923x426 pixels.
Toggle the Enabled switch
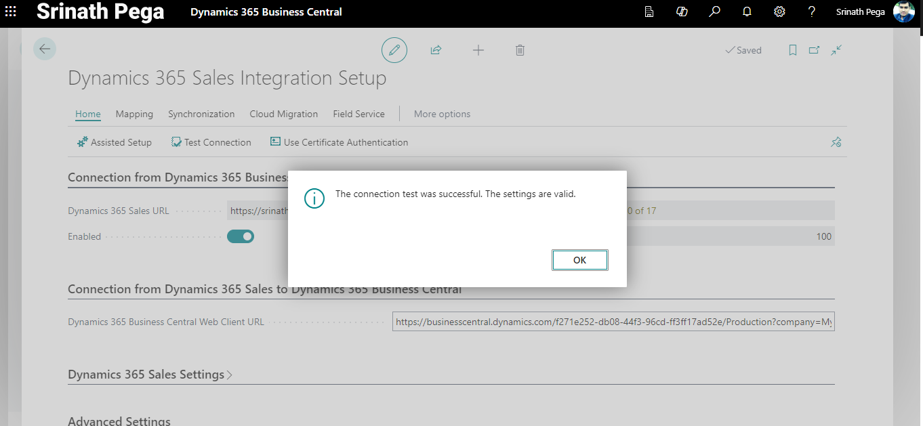[240, 236]
